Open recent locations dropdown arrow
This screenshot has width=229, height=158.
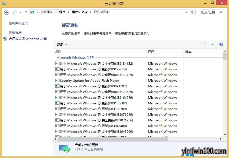(x=20, y=12)
